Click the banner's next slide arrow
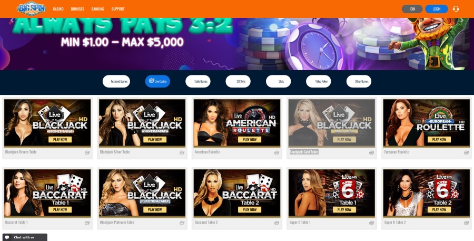 coord(461,20)
